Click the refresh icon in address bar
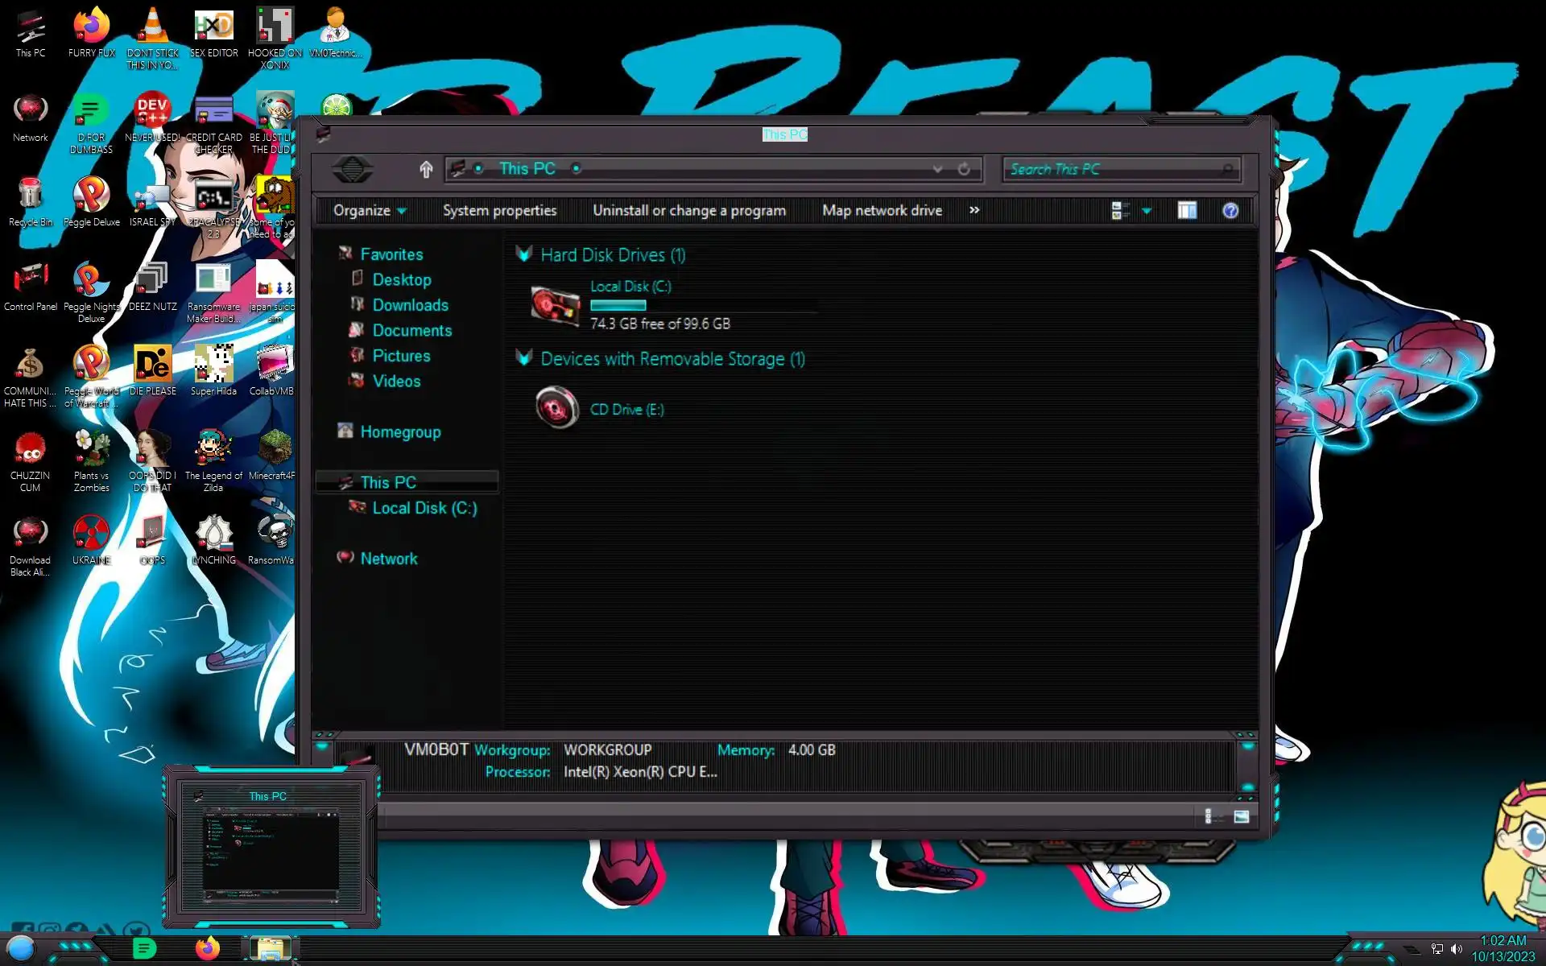Viewport: 1546px width, 966px height. (964, 169)
